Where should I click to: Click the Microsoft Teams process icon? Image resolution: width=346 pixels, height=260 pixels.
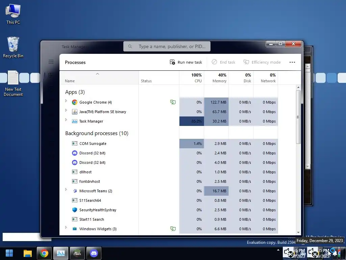(x=75, y=191)
